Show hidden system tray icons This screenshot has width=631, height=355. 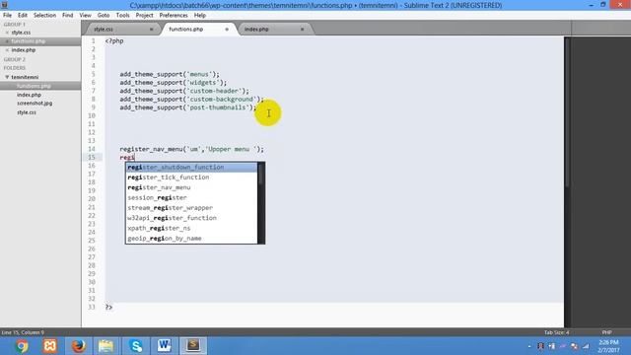[529, 346]
